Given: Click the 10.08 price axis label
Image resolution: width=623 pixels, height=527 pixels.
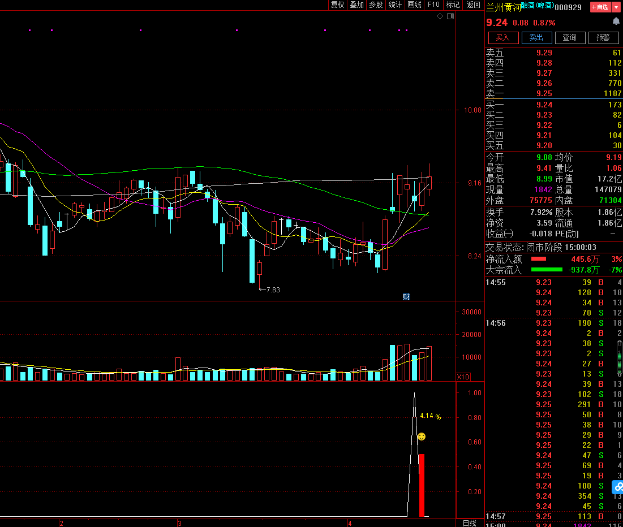Looking at the screenshot, I should (x=472, y=110).
